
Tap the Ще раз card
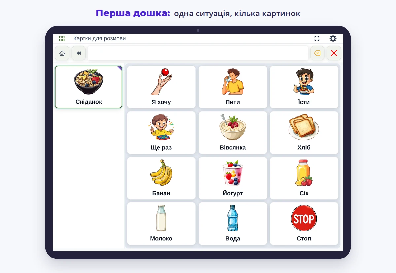pyautogui.click(x=161, y=133)
